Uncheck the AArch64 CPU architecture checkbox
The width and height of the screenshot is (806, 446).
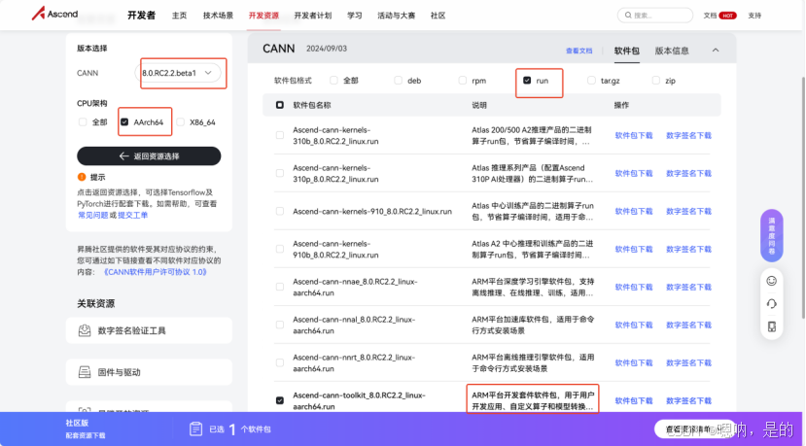[x=124, y=122]
